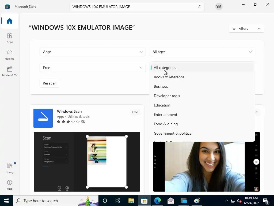Click the taskbar clock and date
274x206 pixels.
pyautogui.click(x=251, y=201)
